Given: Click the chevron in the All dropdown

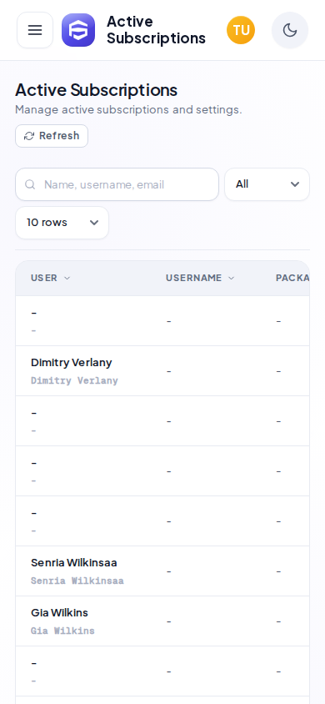Looking at the screenshot, I should (295, 184).
